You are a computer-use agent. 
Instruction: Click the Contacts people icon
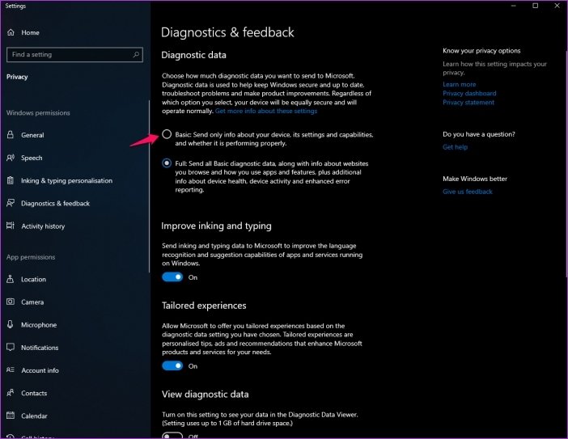(11, 393)
